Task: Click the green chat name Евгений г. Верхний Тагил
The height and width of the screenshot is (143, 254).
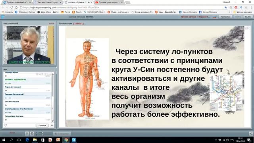Action: pyautogui.click(x=15, y=79)
